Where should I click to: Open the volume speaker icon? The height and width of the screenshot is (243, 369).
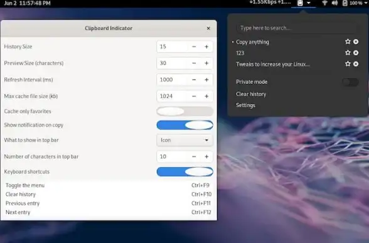click(x=334, y=3)
